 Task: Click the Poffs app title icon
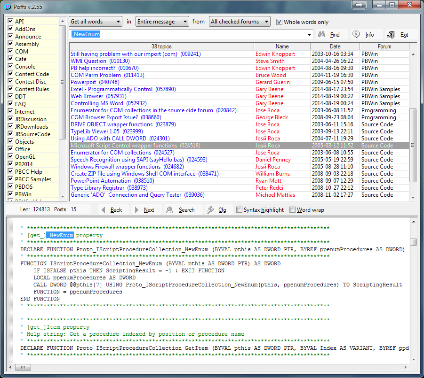pyautogui.click(x=8, y=6)
